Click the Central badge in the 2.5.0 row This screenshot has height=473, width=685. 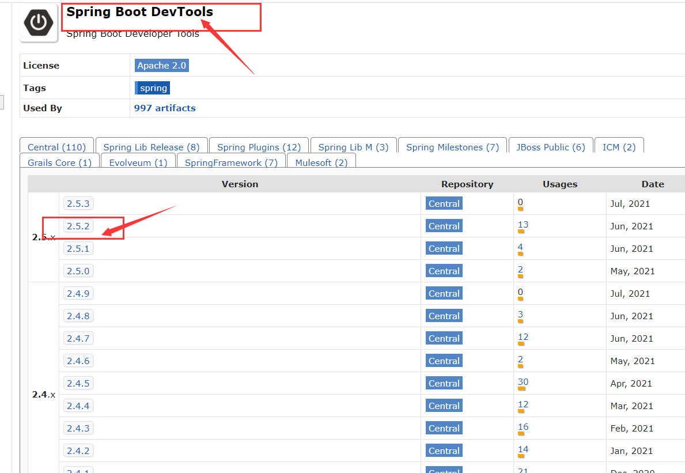click(444, 271)
